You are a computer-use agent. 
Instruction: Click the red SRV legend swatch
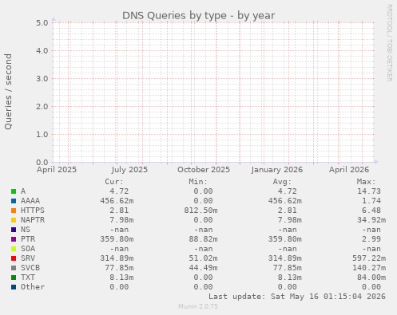pos(14,258)
